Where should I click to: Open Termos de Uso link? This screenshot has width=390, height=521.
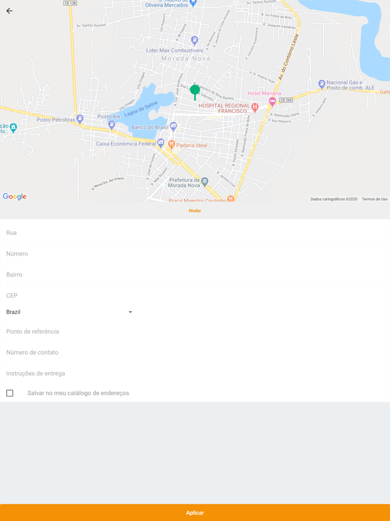tap(375, 199)
